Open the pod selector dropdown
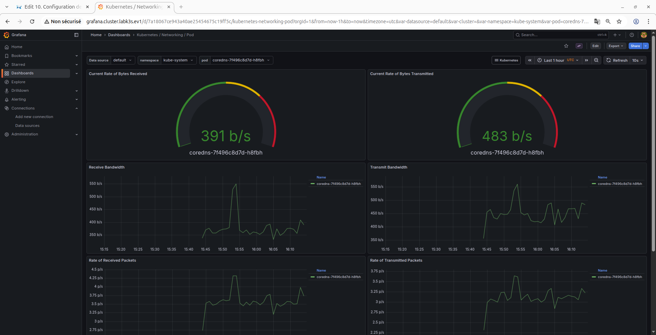The height and width of the screenshot is (335, 656). tap(241, 60)
